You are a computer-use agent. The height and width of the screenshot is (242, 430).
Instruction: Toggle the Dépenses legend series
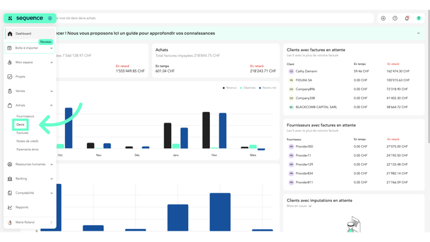click(x=247, y=88)
